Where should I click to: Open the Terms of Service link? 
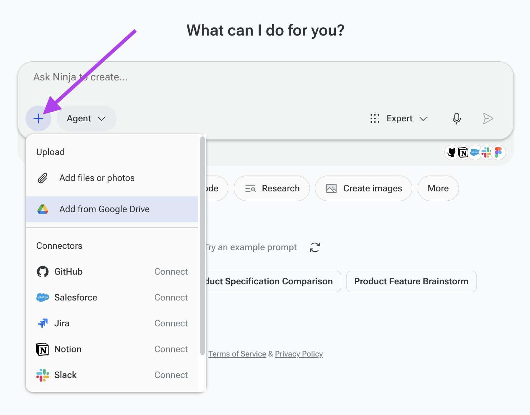coord(237,354)
